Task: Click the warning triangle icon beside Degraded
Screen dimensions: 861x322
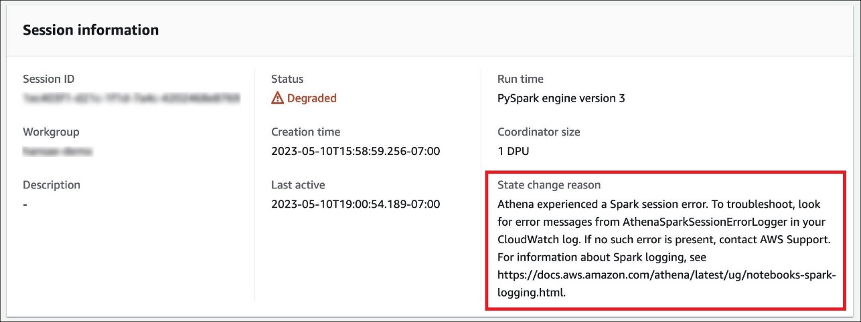Action: pos(278,98)
